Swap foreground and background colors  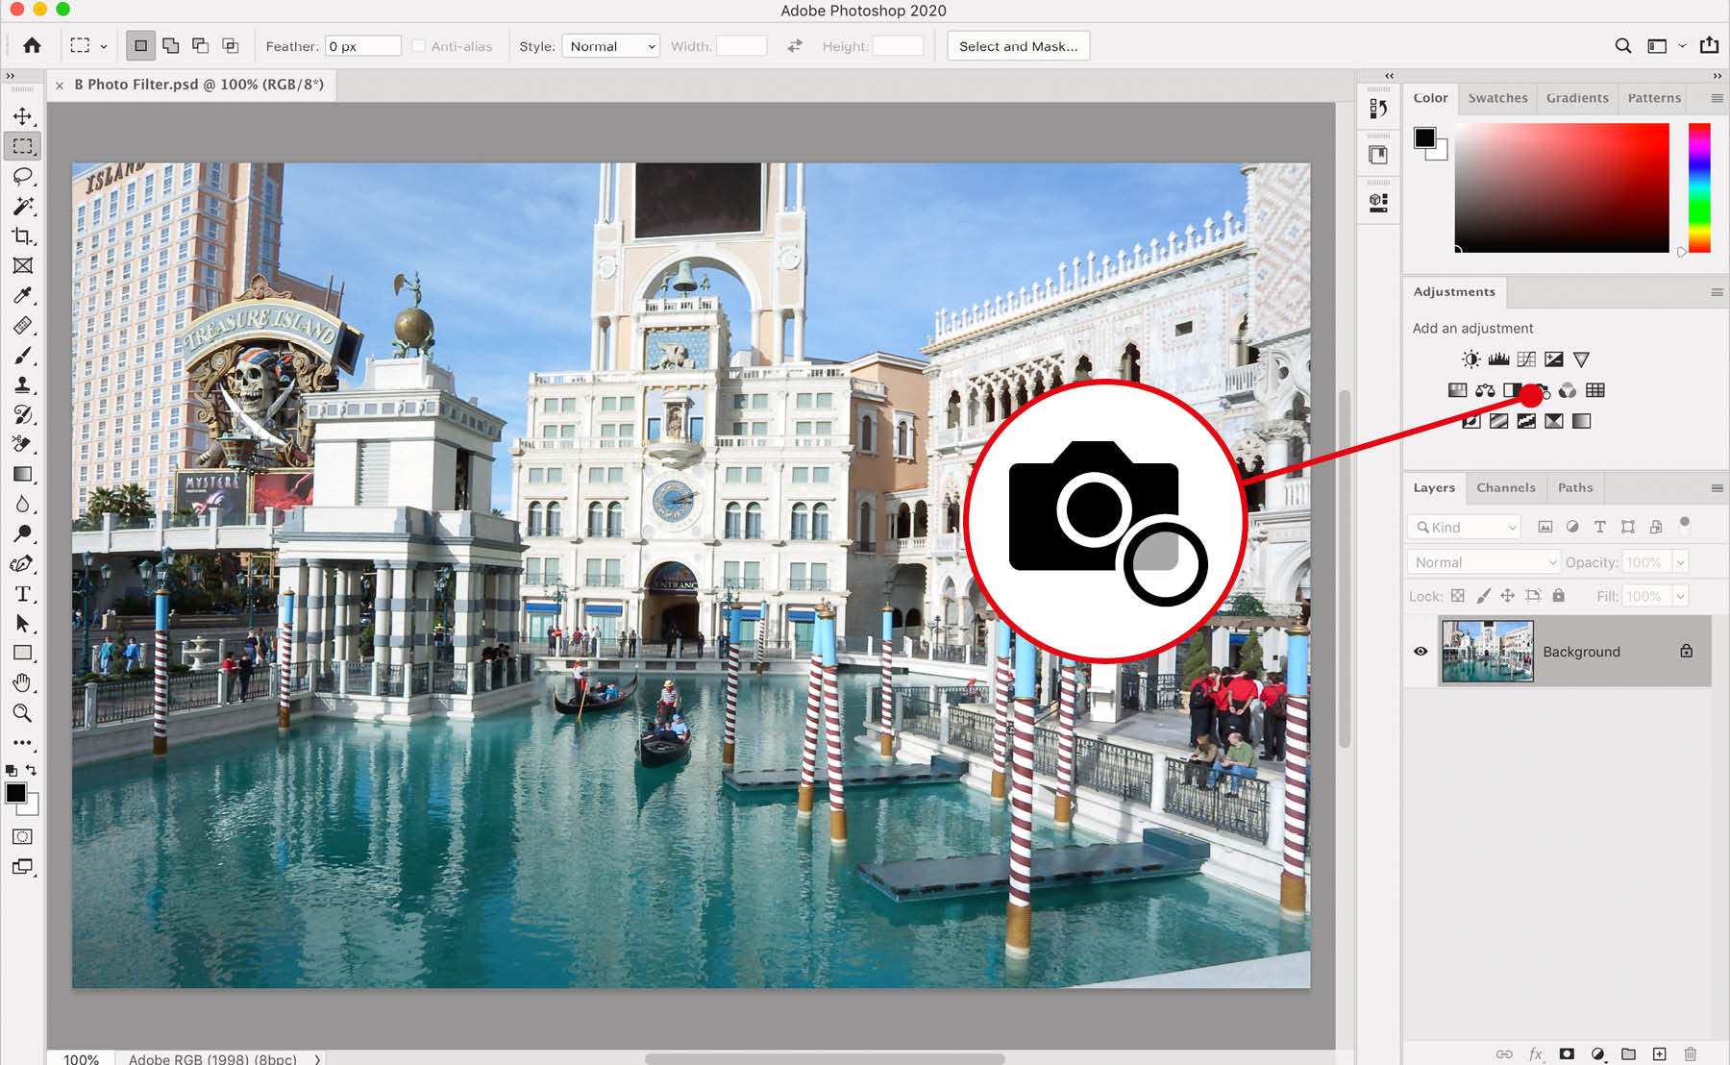click(32, 770)
